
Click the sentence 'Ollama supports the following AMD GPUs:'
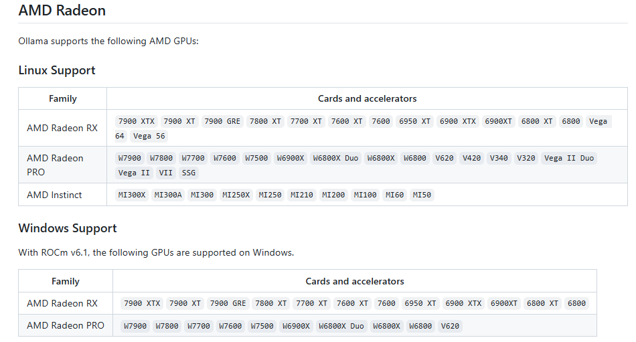108,41
